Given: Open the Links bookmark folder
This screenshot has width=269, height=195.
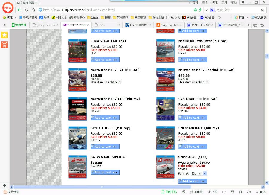Looking at the screenshot, I should pos(93,17).
